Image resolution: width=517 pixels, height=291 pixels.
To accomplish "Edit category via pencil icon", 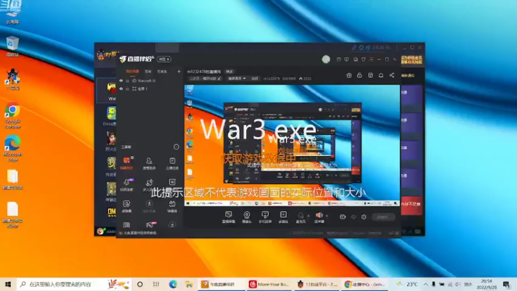I will 219,78.
